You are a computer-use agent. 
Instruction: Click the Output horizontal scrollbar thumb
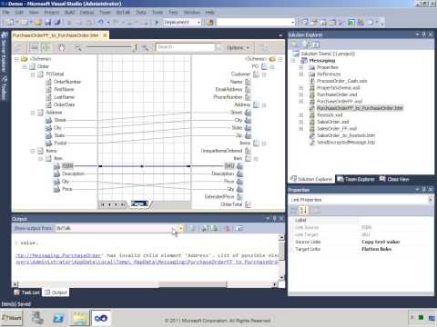pos(192,284)
